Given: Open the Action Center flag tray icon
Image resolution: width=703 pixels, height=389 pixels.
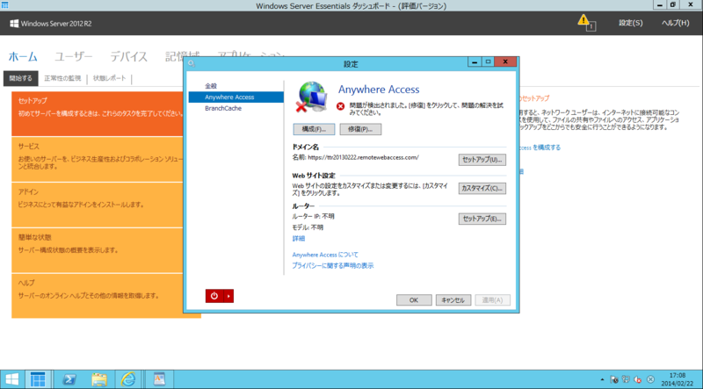Looking at the screenshot, I should [x=613, y=379].
